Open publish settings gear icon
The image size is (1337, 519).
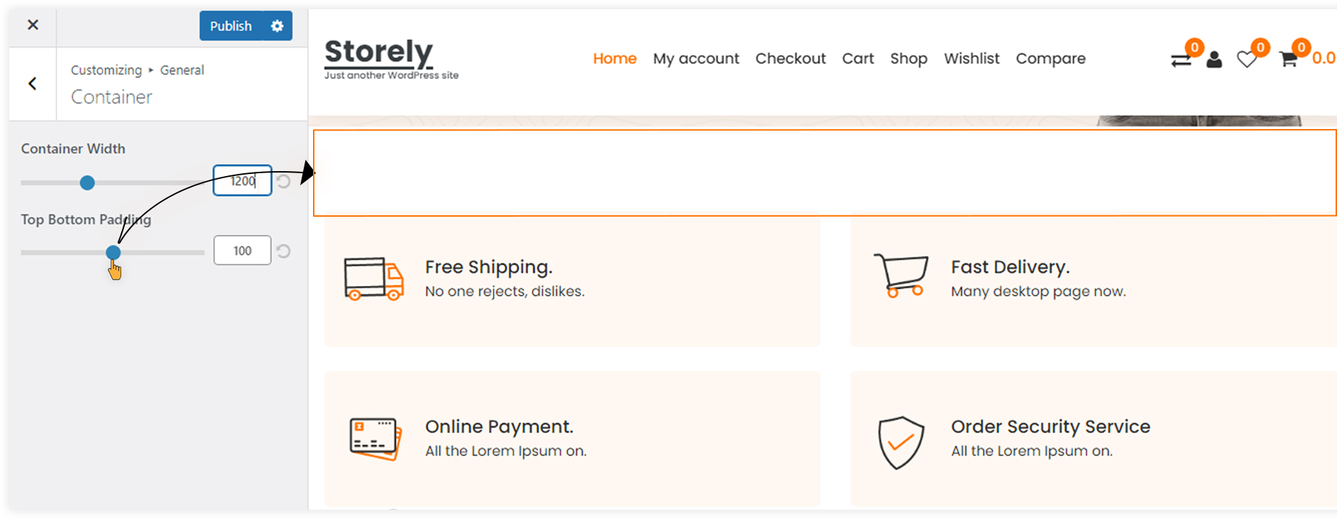[x=277, y=26]
